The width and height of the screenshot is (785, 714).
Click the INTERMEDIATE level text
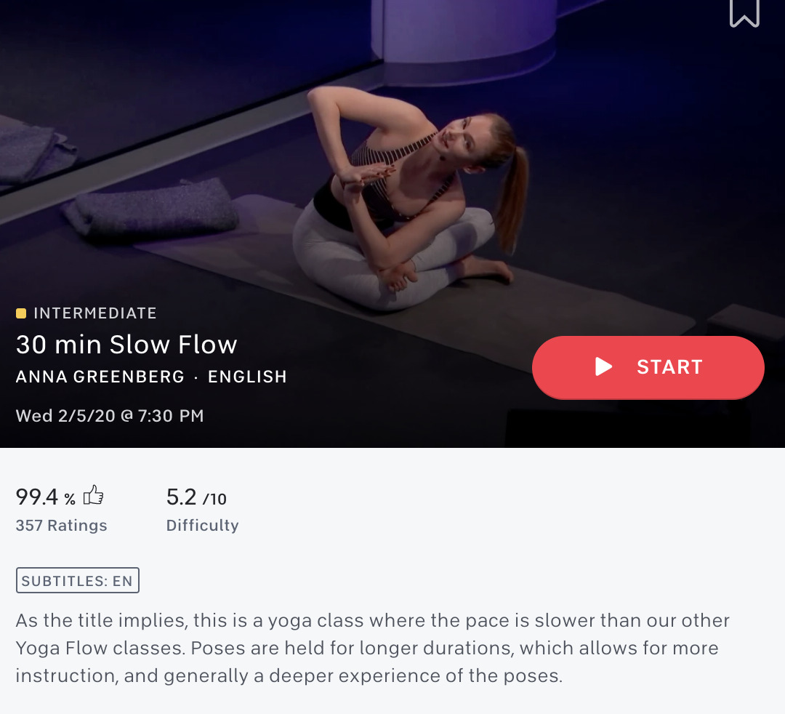(95, 313)
